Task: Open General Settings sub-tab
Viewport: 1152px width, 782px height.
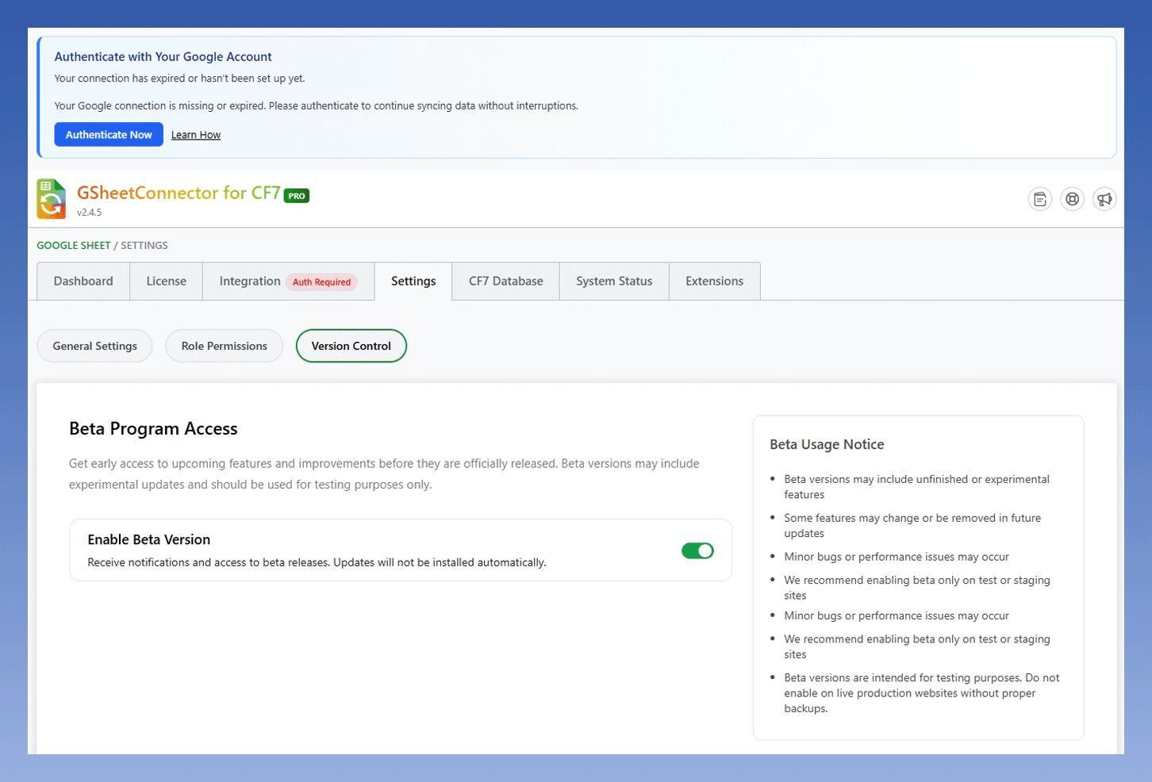Action: click(x=95, y=346)
